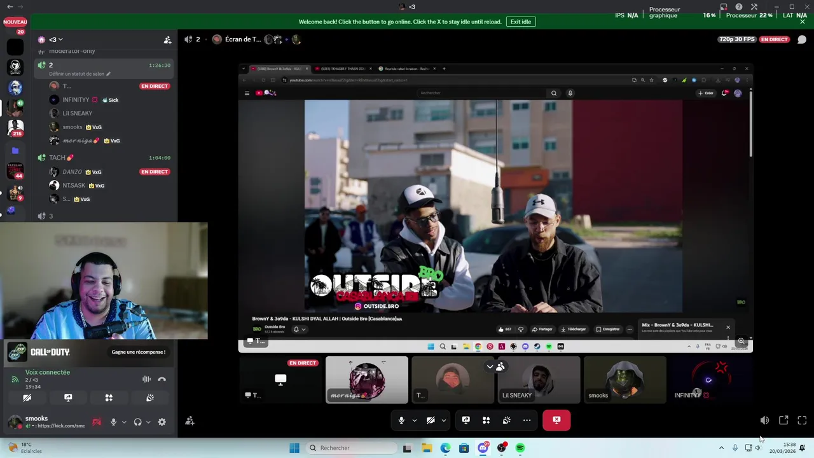Share your screen from the voice panel
This screenshot has width=814, height=458.
click(x=68, y=398)
